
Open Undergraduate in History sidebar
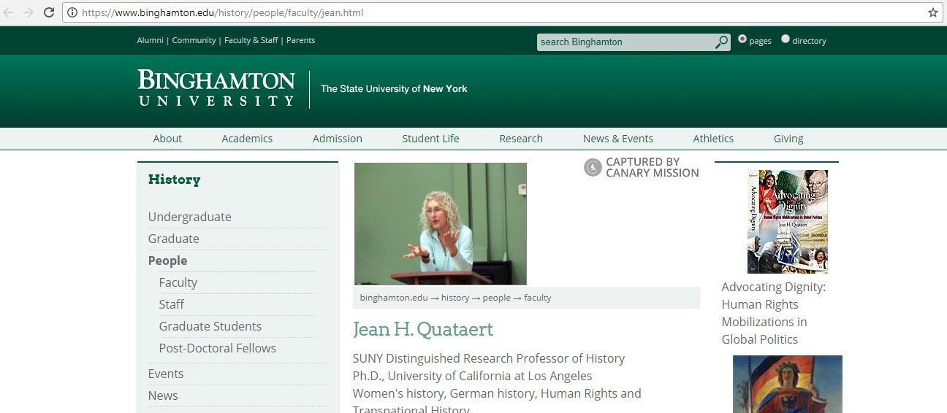(x=189, y=217)
